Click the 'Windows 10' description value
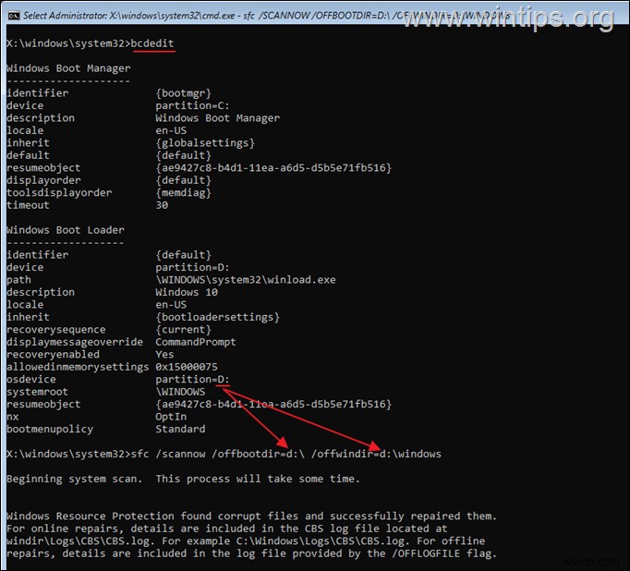 pos(187,292)
